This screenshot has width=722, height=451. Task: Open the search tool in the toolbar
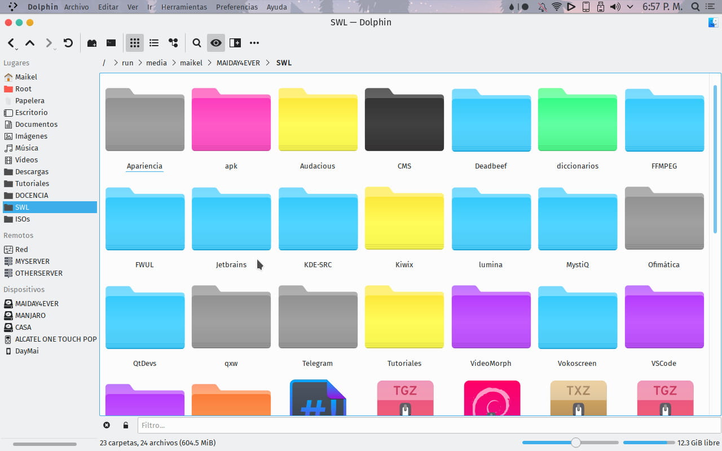point(196,43)
